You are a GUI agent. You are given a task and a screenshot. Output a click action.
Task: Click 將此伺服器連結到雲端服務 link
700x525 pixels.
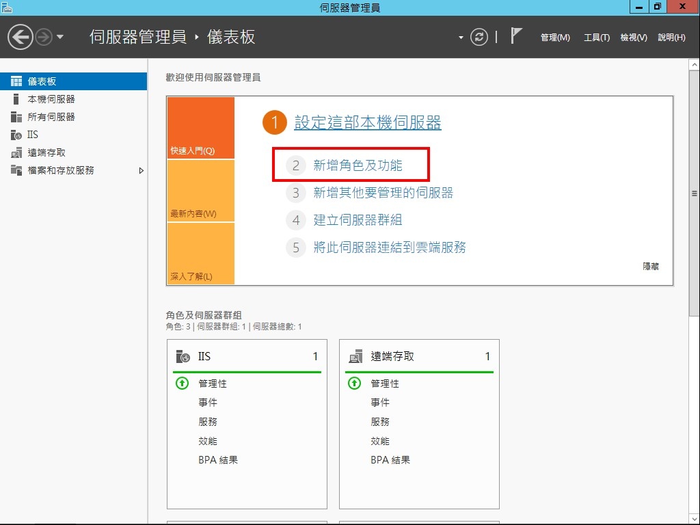pyautogui.click(x=389, y=247)
